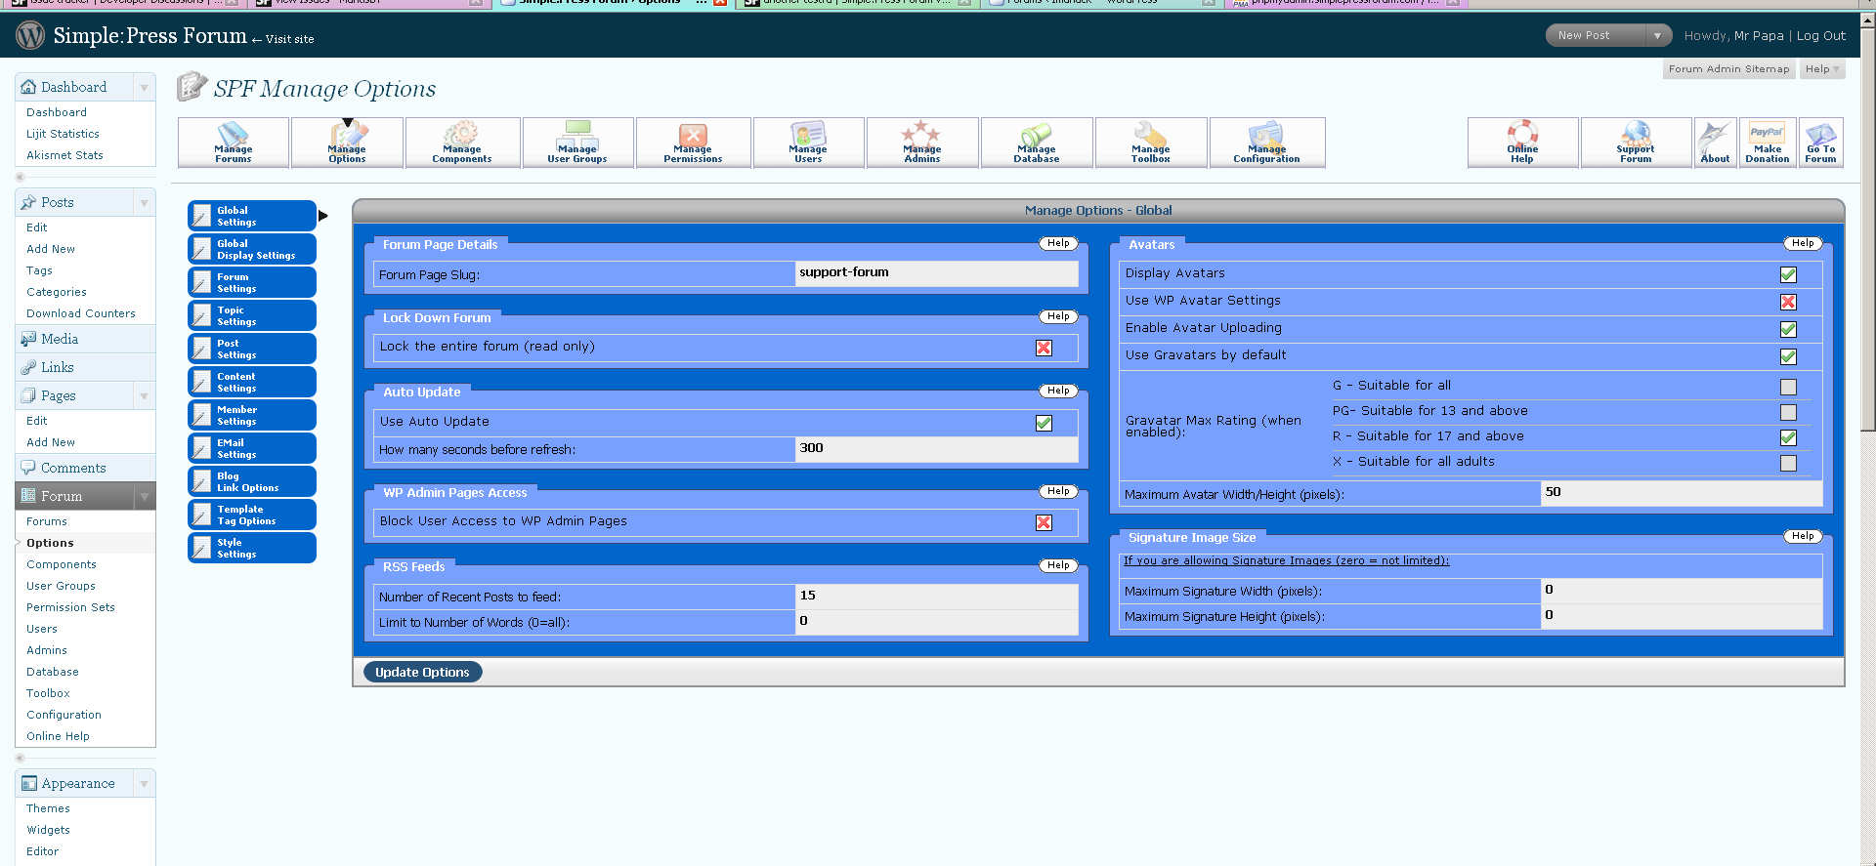1876x866 pixels.
Task: Click the Appearance icon in sidebar
Action: 28,783
